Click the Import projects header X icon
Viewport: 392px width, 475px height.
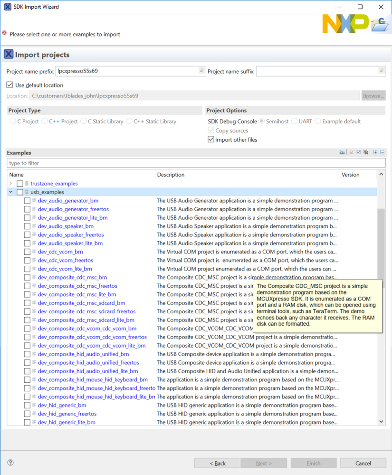tap(9, 54)
